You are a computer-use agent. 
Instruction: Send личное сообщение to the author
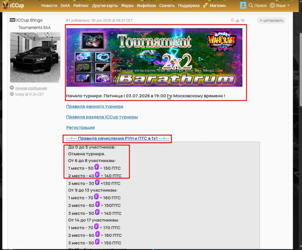[x=31, y=88]
